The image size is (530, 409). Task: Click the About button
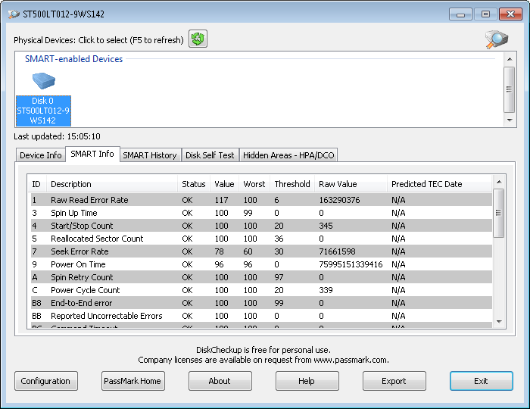pyautogui.click(x=220, y=381)
